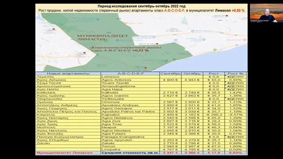
Task: Select the 'Agia Fylaxis' cell
Action: tap(130, 134)
